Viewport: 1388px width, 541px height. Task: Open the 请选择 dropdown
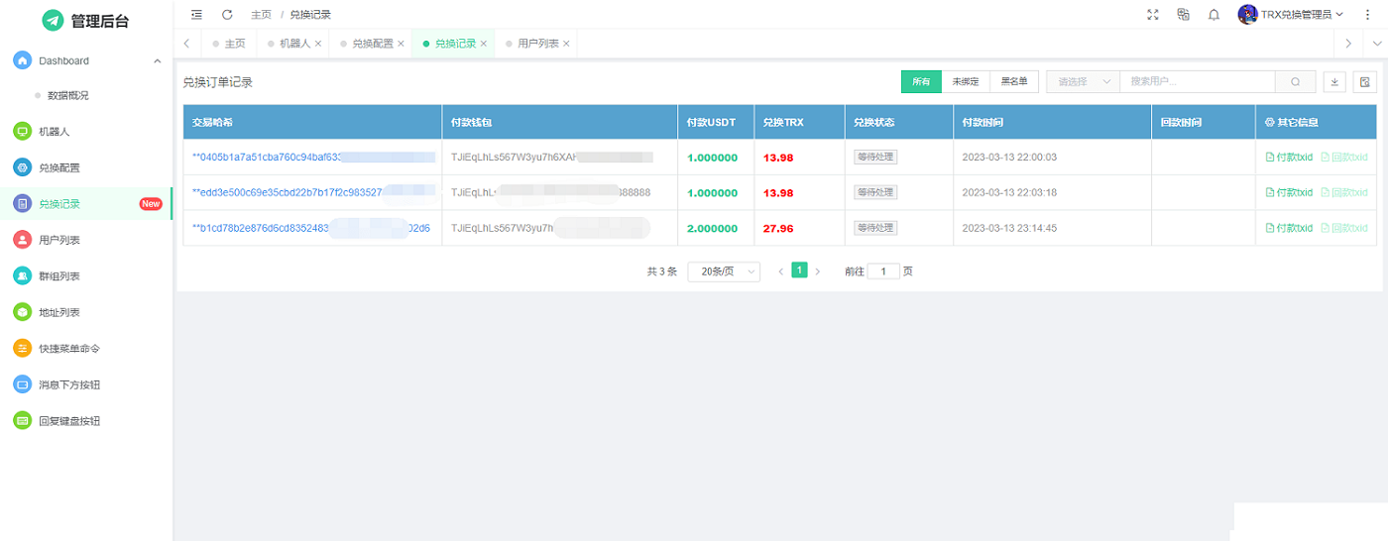pos(1083,82)
